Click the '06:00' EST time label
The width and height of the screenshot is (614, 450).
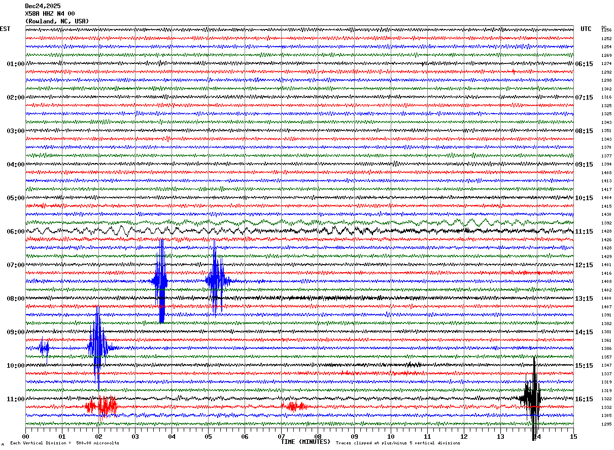pos(16,232)
